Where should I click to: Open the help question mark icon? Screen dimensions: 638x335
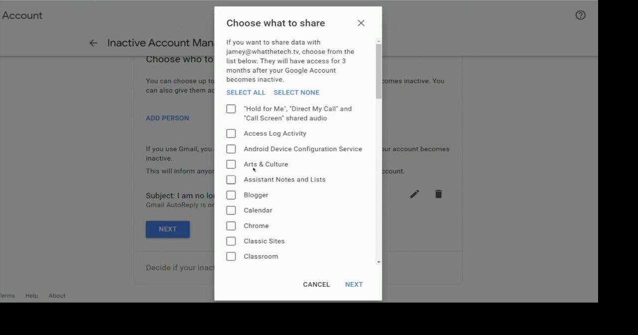[x=580, y=15]
